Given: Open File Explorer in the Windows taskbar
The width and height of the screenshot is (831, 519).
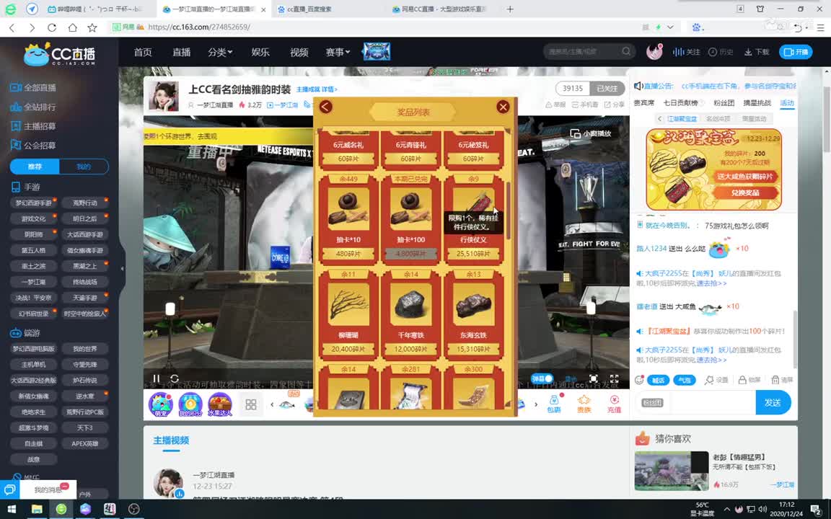Looking at the screenshot, I should coord(37,509).
